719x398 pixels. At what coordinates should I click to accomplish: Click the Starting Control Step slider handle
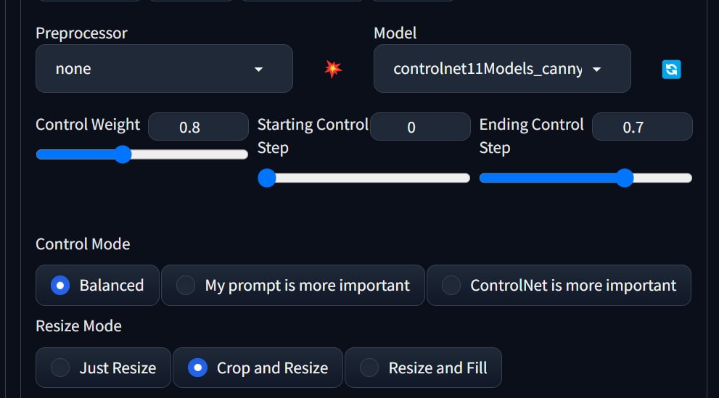pyautogui.click(x=267, y=178)
